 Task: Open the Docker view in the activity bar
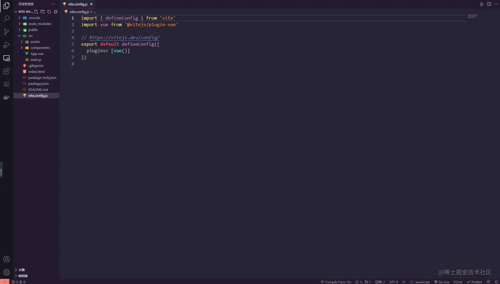tap(6, 97)
